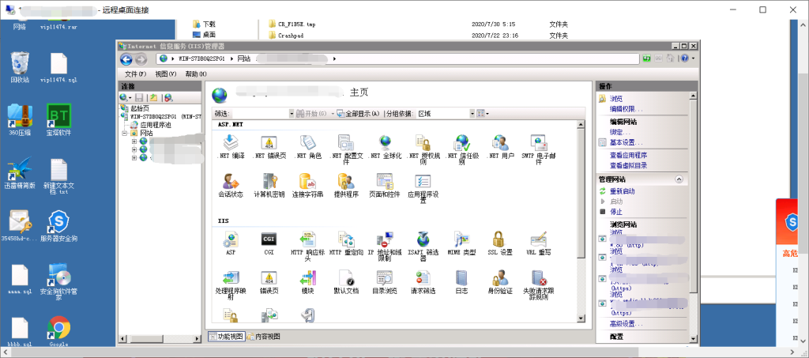The width and height of the screenshot is (809, 358).
Task: Collapse the 管理网站 section chevron
Action: [679, 179]
